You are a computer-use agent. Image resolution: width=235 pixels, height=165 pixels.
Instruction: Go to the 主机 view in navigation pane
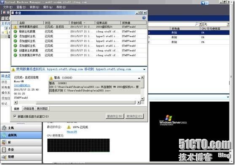point(21,128)
